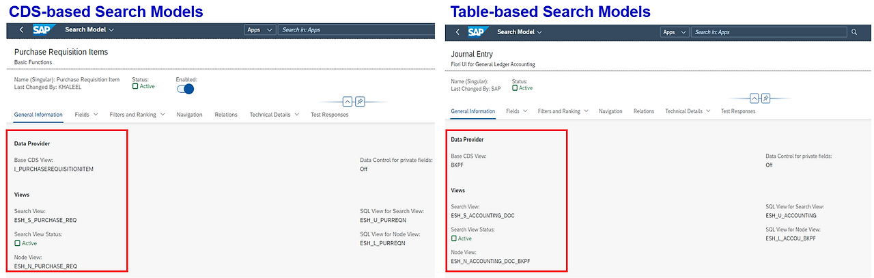The width and height of the screenshot is (874, 278).
Task: Expand Fields tab arrow in Journal Entry window
Action: click(x=526, y=111)
